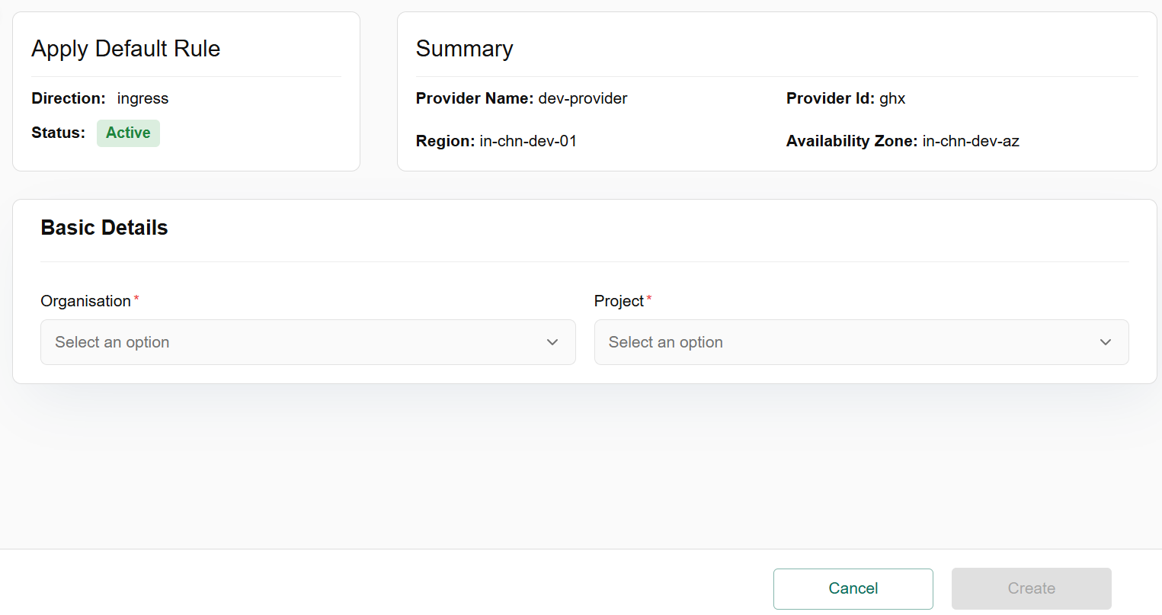The image size is (1162, 615).
Task: Click the 'Status:' label
Action: click(x=58, y=133)
